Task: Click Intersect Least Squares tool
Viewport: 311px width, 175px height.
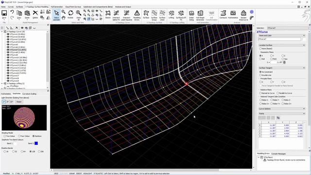Action: coord(126,13)
